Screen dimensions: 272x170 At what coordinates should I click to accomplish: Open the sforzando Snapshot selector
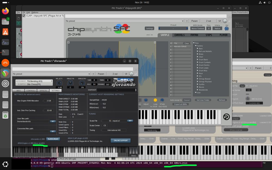pyautogui.click(x=117, y=90)
